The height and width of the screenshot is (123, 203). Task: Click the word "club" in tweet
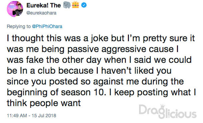(47, 71)
